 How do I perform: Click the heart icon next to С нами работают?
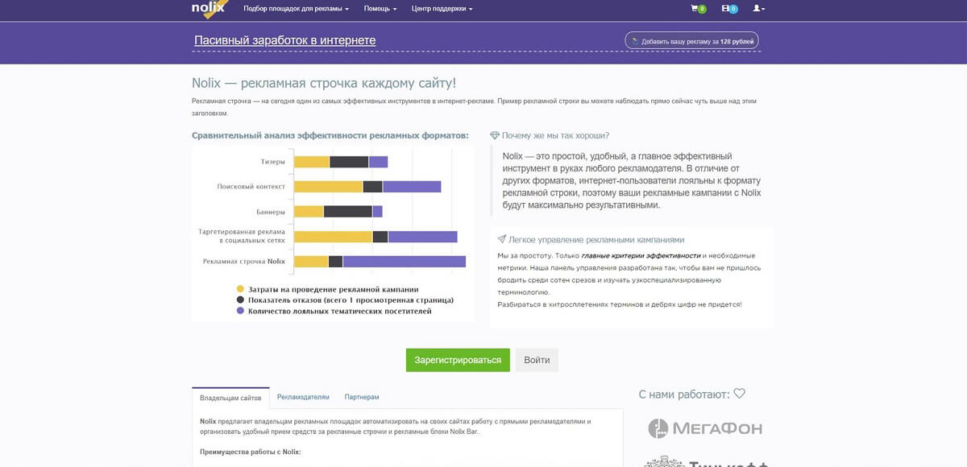tap(740, 394)
